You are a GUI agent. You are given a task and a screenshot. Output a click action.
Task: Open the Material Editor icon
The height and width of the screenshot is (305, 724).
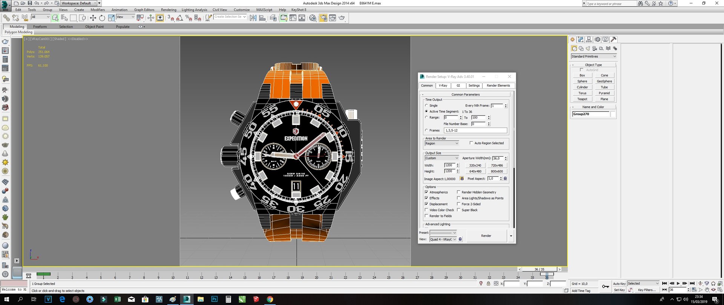coord(313,18)
